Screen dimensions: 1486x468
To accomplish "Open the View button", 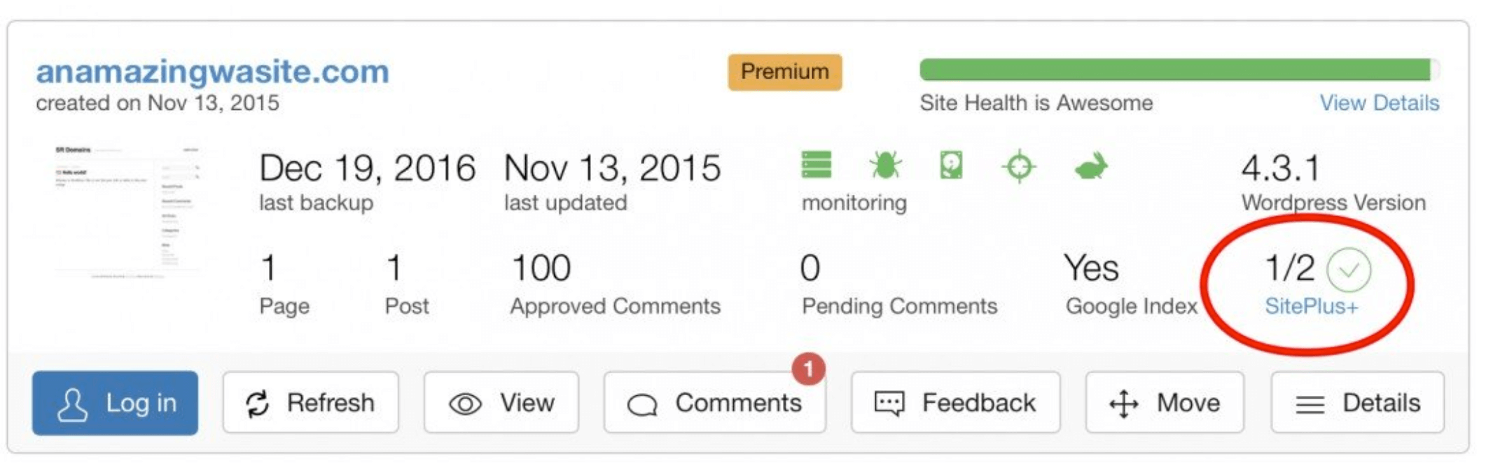I will [501, 403].
